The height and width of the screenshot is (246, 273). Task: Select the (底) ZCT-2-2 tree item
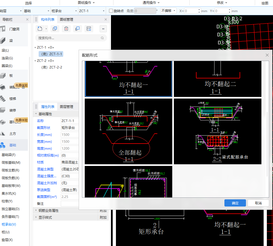click(52, 67)
